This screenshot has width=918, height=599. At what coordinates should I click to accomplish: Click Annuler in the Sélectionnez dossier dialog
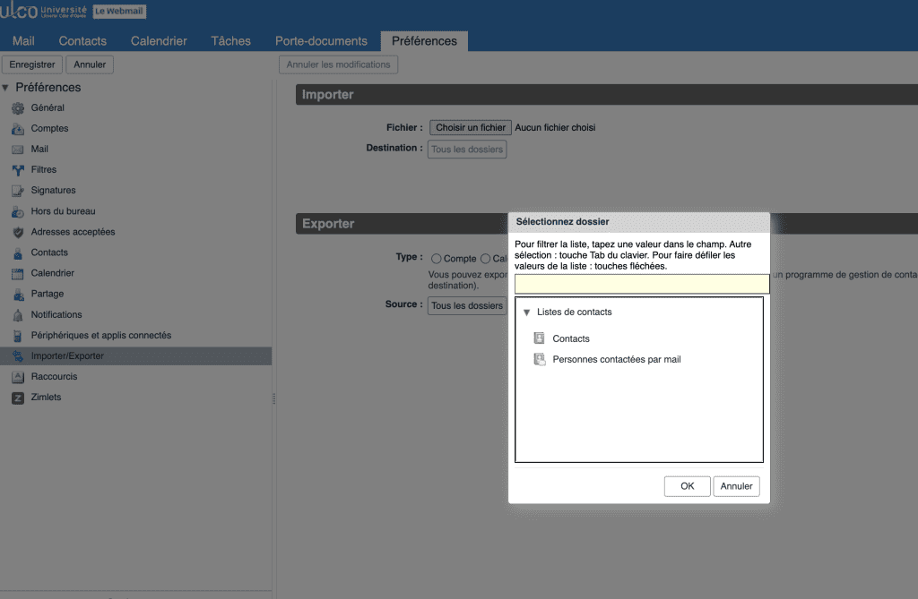736,486
